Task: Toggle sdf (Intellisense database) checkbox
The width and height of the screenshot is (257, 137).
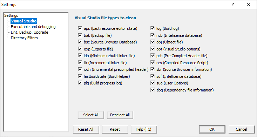Action: point(153,76)
